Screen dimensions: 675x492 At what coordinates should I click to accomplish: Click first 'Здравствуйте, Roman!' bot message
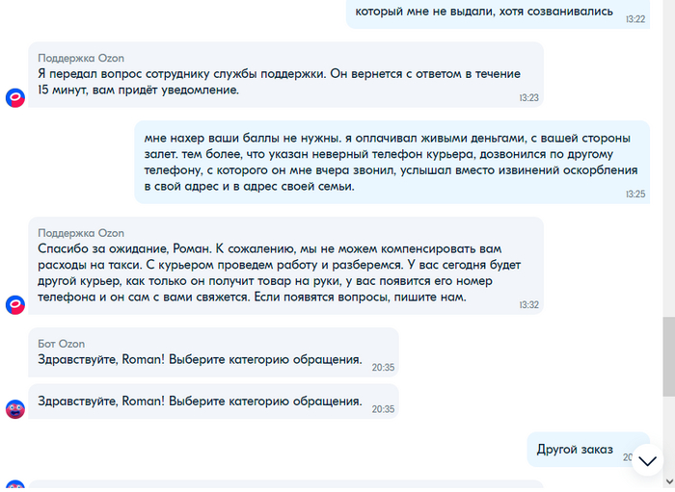(213, 352)
